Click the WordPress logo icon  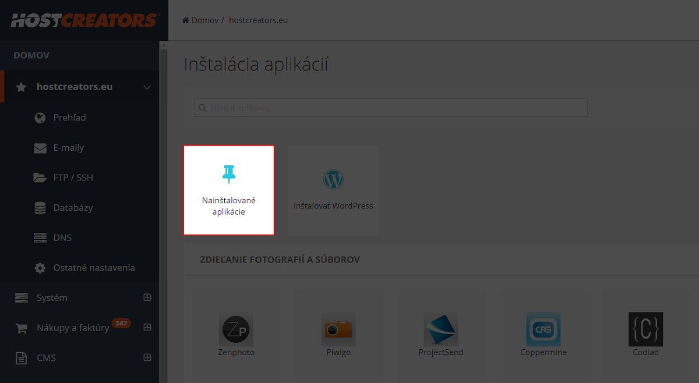[x=333, y=179]
